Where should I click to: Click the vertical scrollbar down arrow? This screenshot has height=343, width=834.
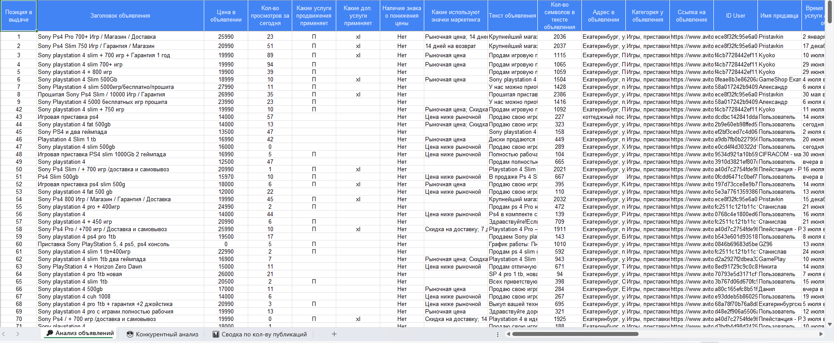point(830,324)
